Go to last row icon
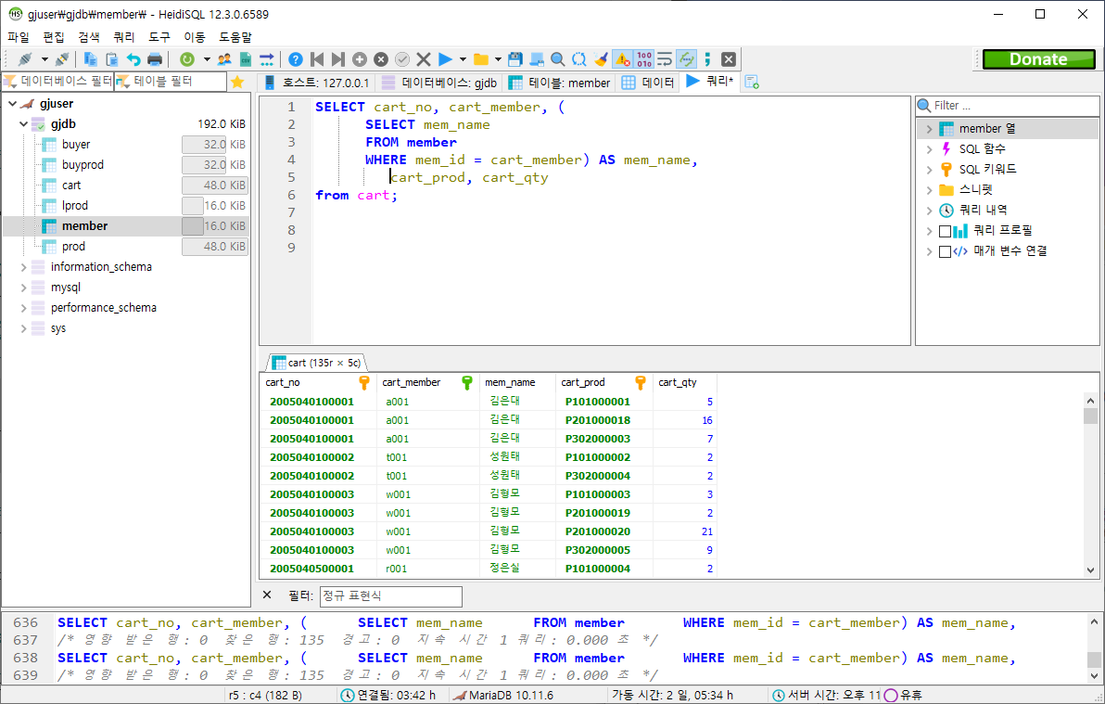The width and height of the screenshot is (1105, 704). (x=338, y=59)
